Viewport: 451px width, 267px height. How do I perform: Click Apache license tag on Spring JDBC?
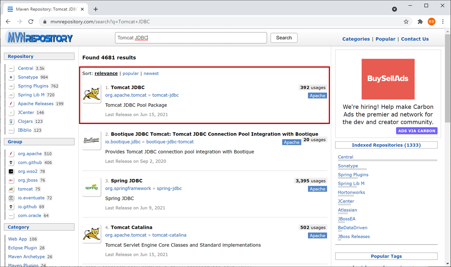[x=317, y=189]
